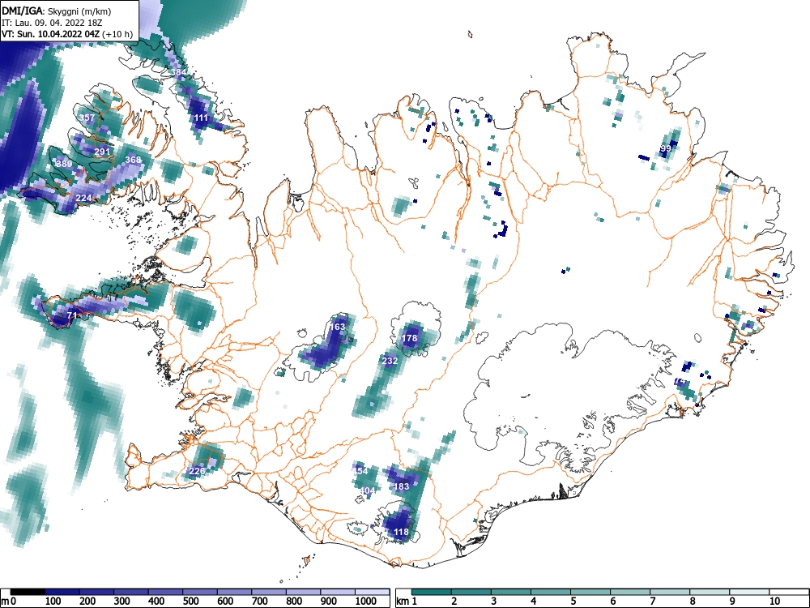Screen dimensions: 810x608
Task: Click the 'km 1' legend unit label
Action: (407, 602)
